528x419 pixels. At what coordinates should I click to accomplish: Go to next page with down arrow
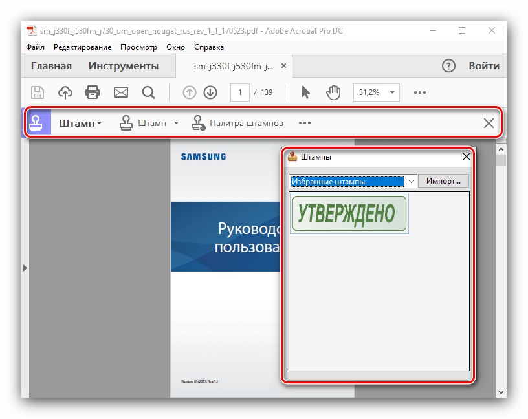(x=210, y=92)
